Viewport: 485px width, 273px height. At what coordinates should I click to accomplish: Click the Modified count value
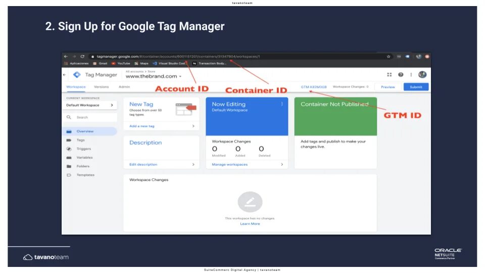(x=214, y=149)
